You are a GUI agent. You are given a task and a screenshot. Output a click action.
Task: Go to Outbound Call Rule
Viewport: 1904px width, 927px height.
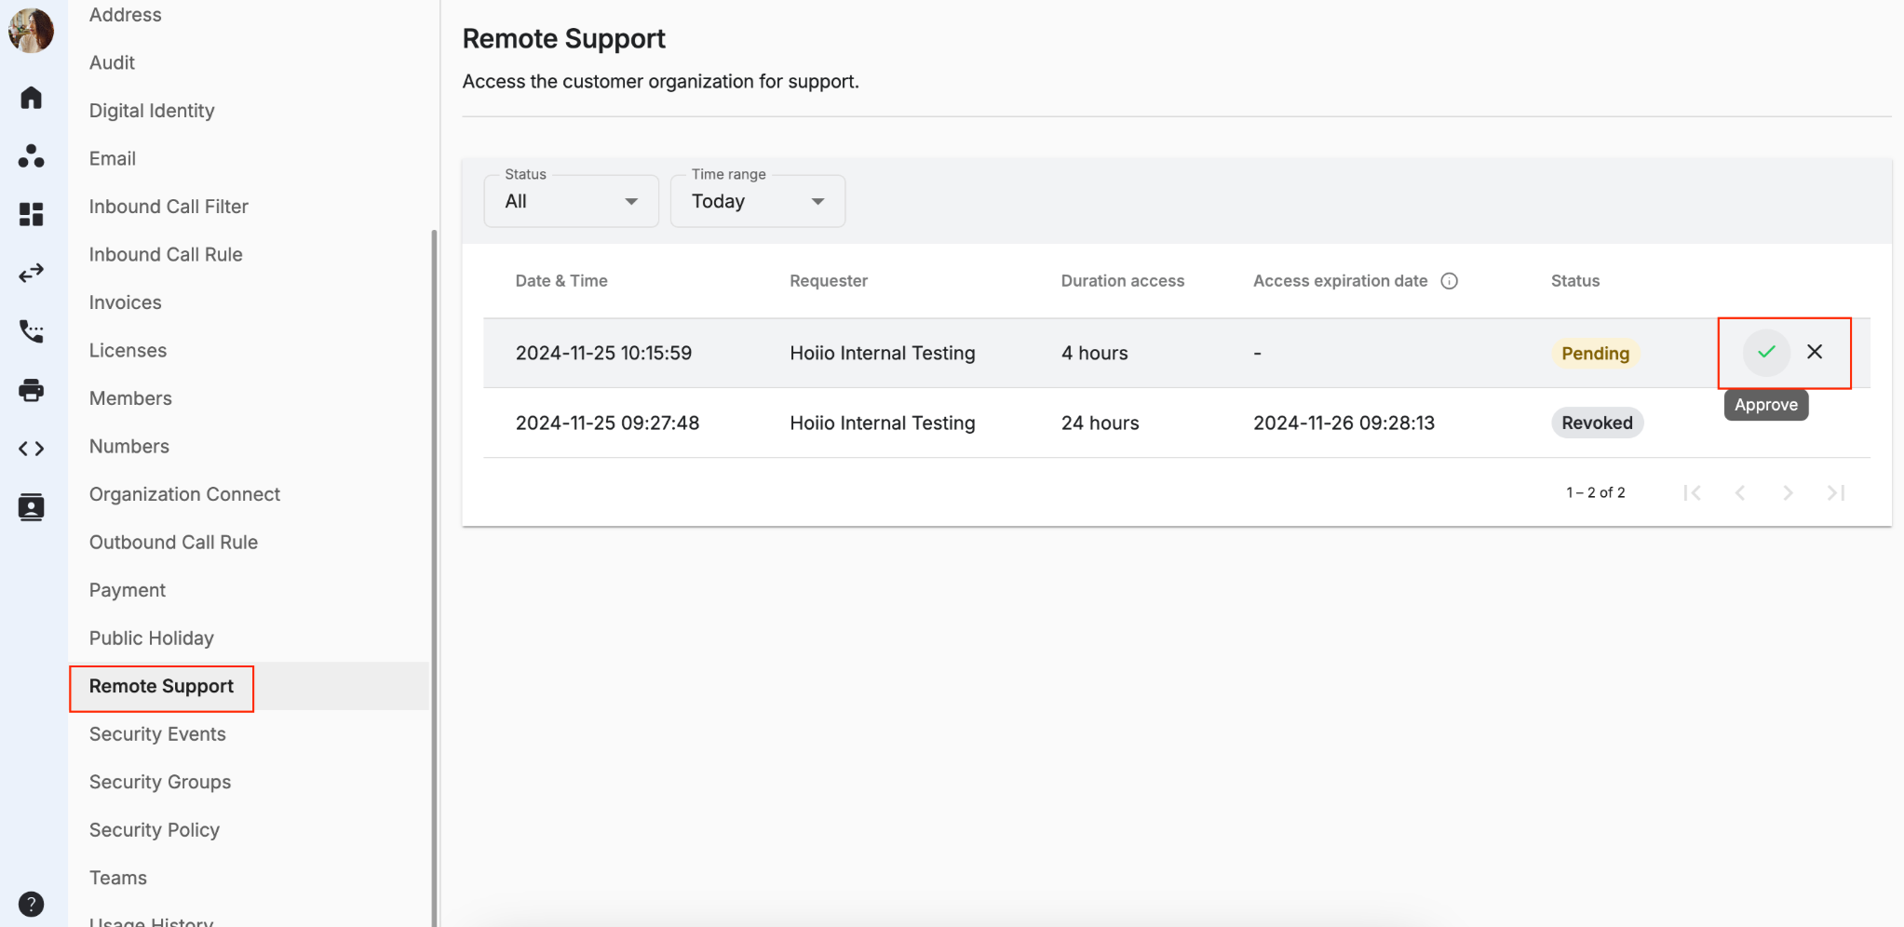pyautogui.click(x=173, y=542)
